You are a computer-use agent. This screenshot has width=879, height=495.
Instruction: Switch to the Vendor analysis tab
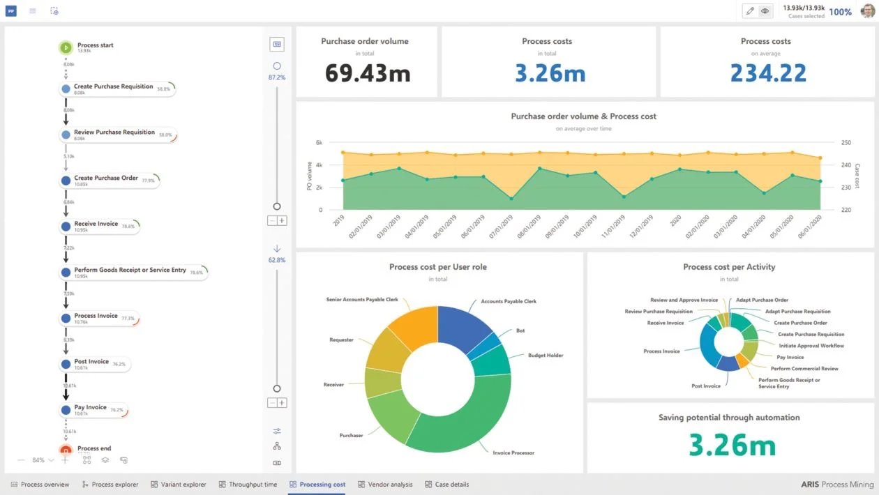385,484
